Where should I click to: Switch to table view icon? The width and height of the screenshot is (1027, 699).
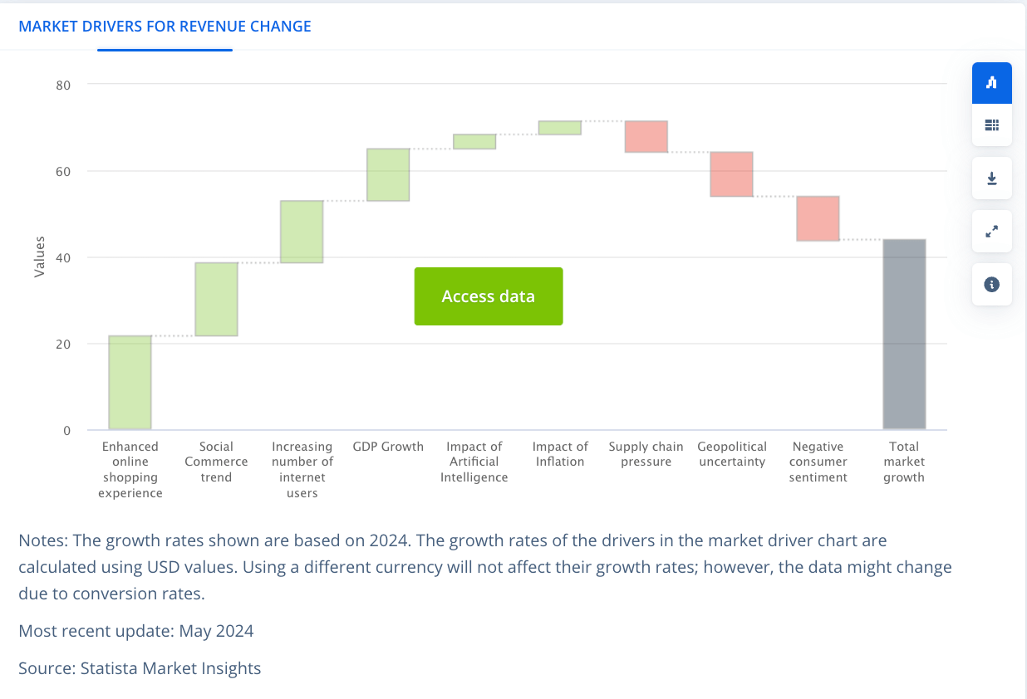pyautogui.click(x=991, y=125)
